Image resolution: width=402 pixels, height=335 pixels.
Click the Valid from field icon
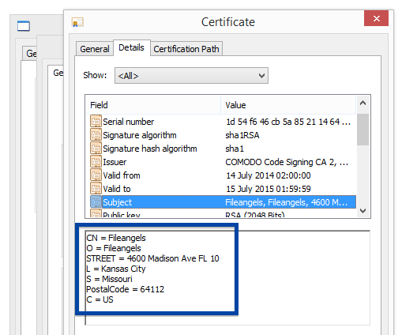coord(96,175)
